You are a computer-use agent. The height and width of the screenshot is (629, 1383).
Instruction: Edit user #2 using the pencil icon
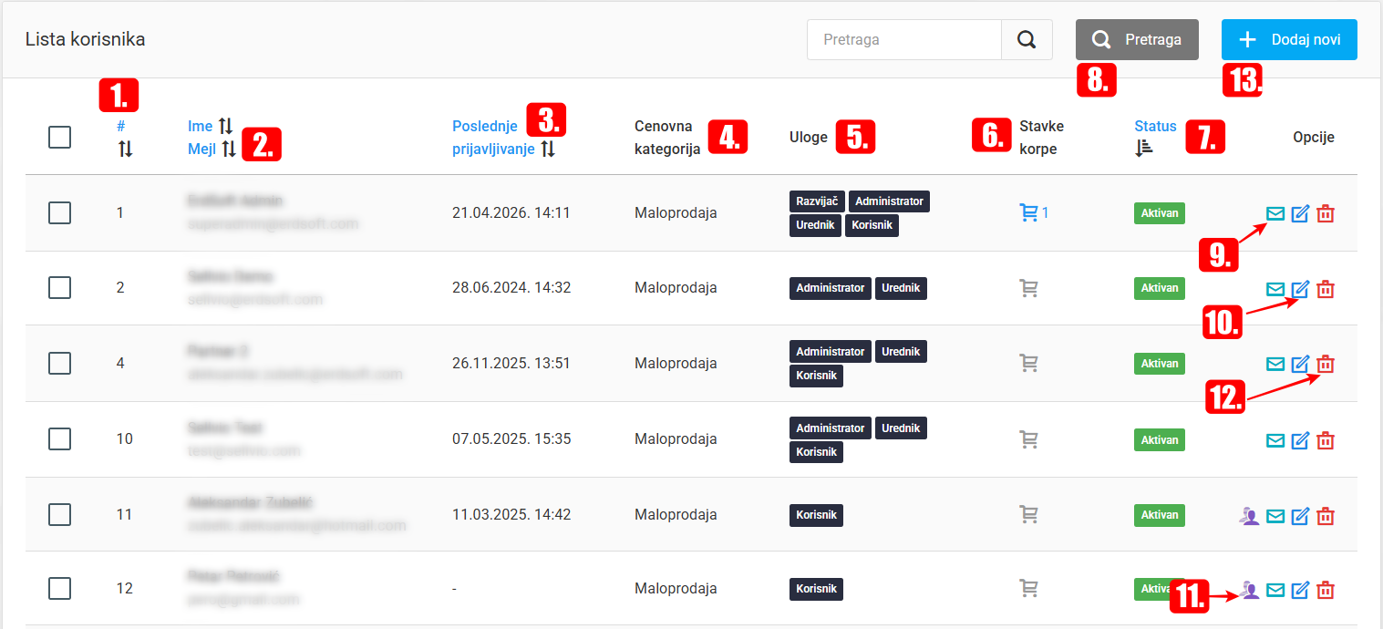pos(1301,289)
